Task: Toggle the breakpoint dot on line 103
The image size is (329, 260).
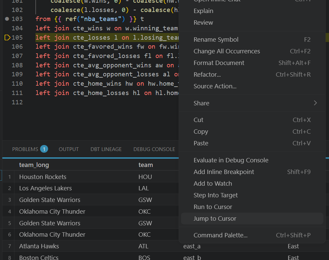Action: tap(7, 19)
